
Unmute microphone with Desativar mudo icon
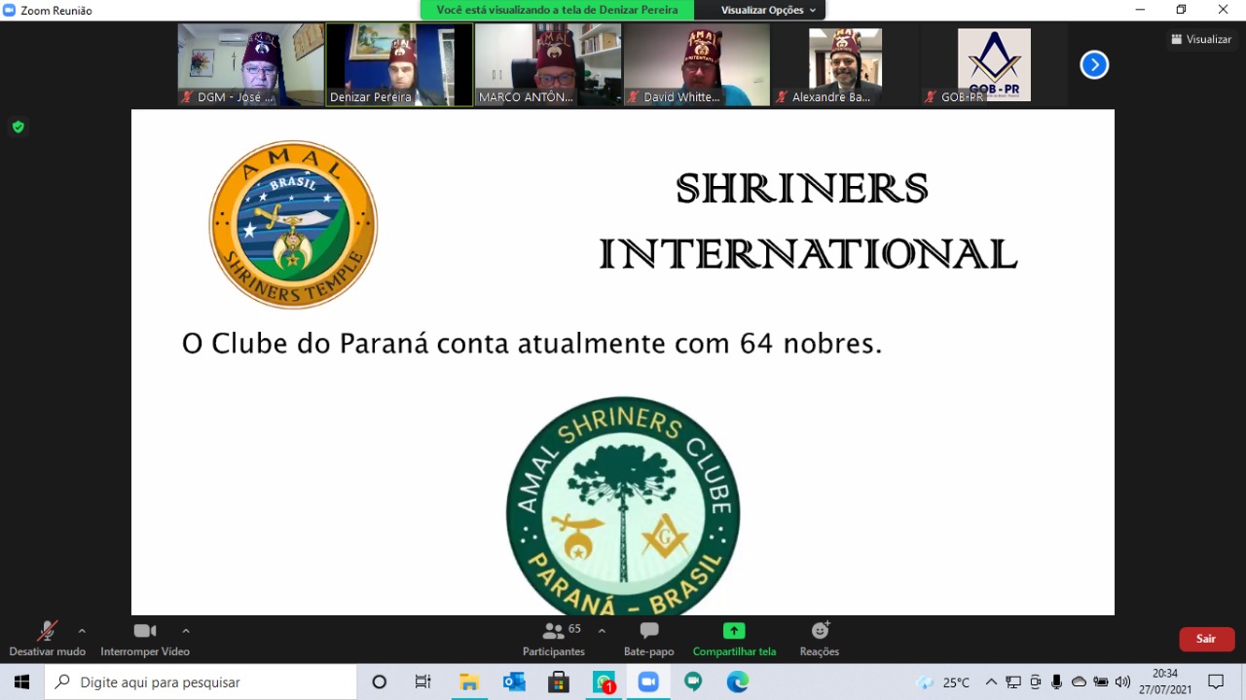click(x=47, y=632)
